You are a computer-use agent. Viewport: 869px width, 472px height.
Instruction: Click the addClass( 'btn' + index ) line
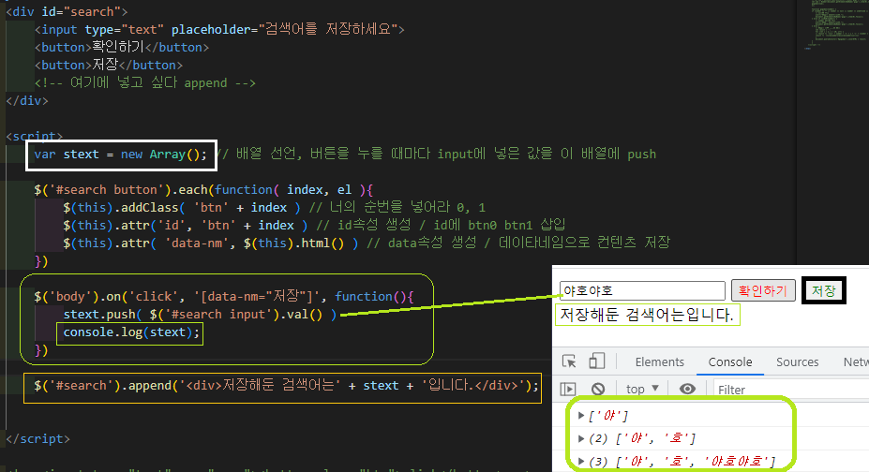click(x=181, y=208)
